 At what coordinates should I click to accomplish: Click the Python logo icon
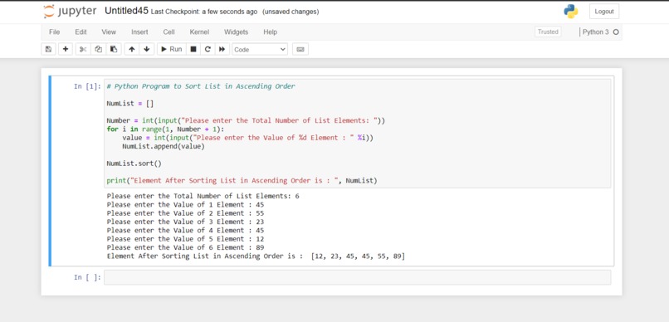pos(571,12)
